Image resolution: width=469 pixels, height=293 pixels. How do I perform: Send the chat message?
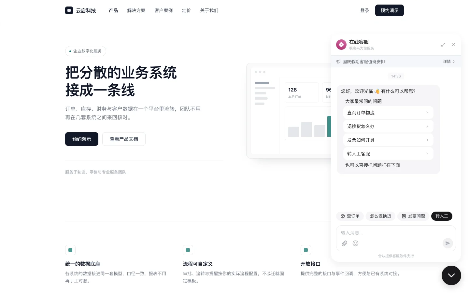[x=448, y=243]
